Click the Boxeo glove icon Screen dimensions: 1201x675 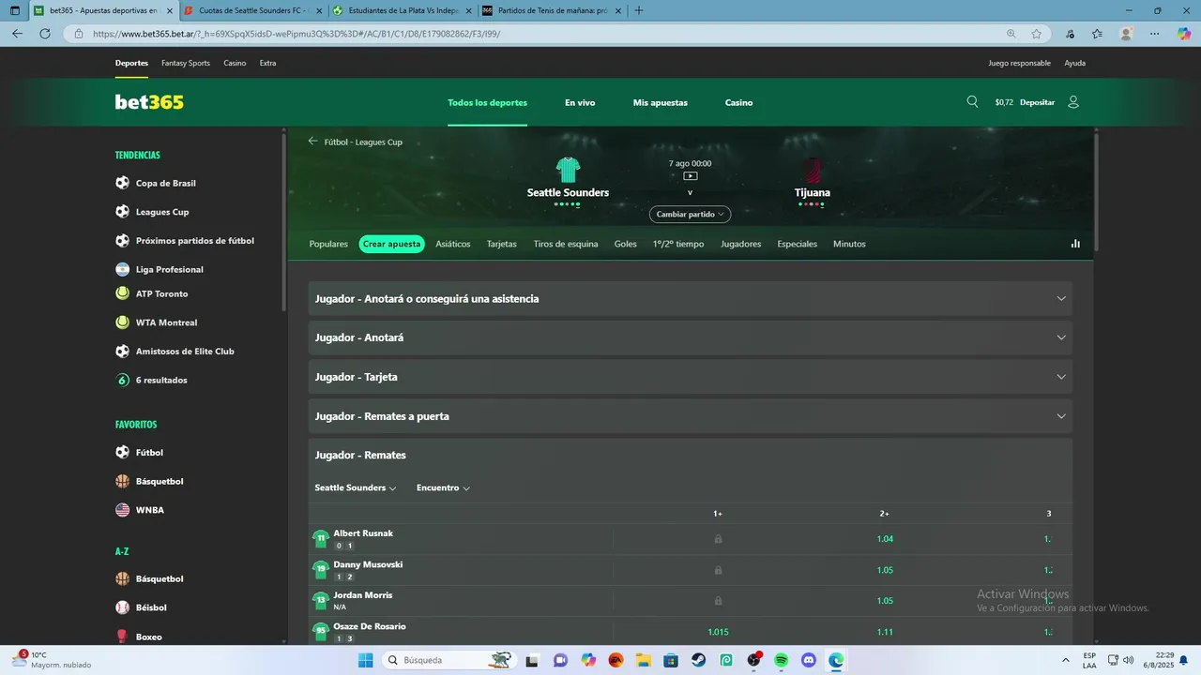pyautogui.click(x=122, y=637)
